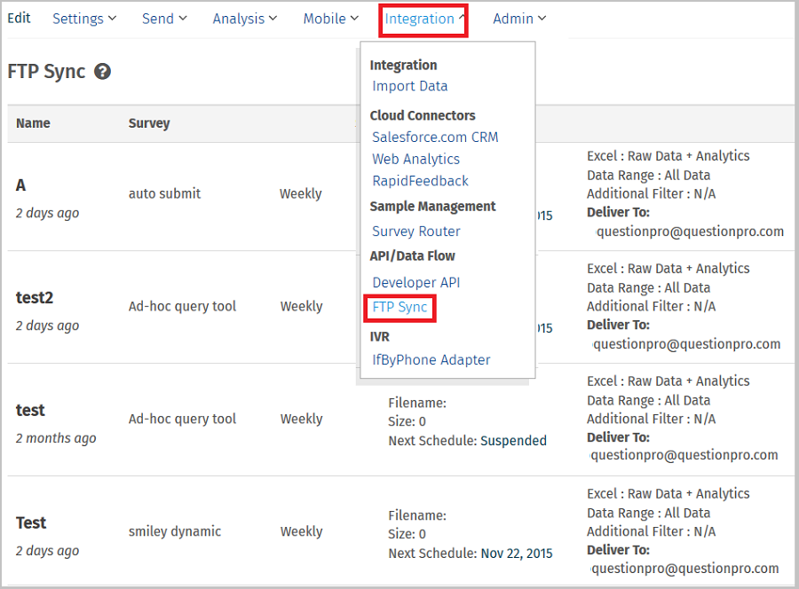Select RapidFeedback menu entry

tap(420, 180)
